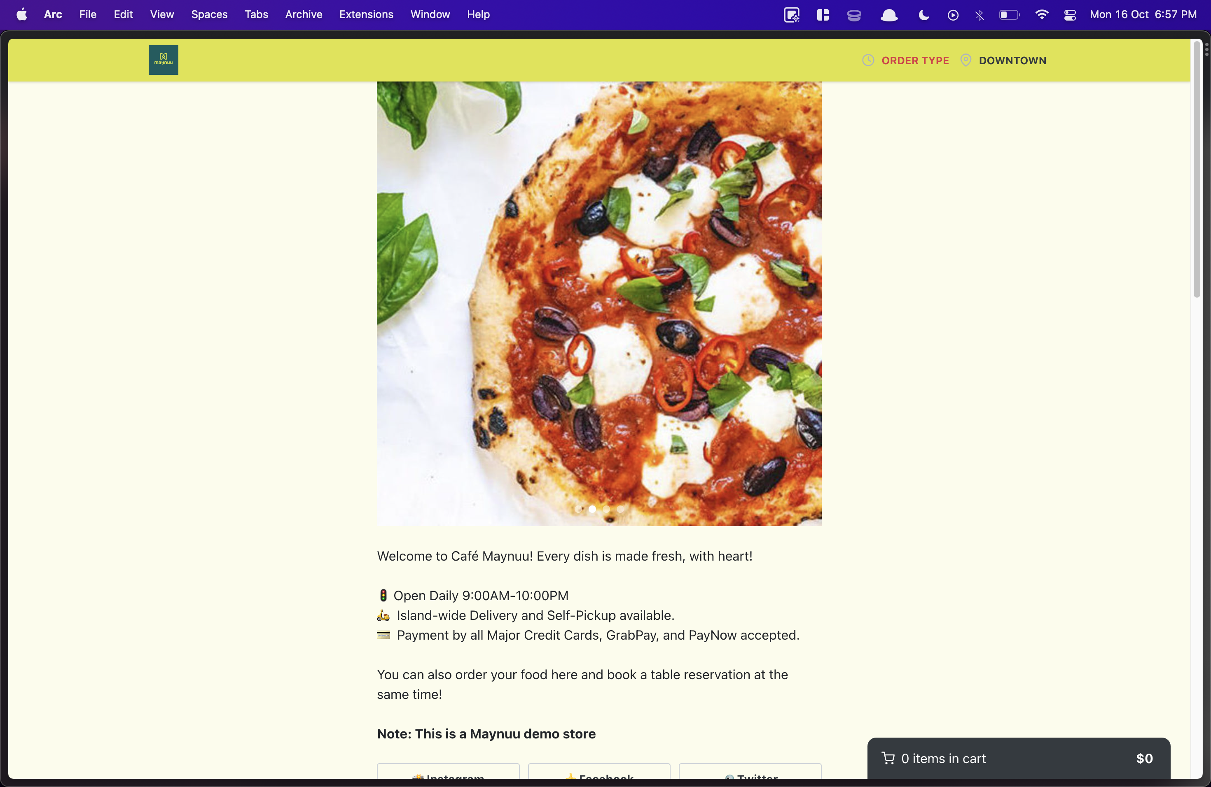Viewport: 1211px width, 787px height.
Task: Open the Wi-Fi menu bar icon
Action: click(1042, 15)
